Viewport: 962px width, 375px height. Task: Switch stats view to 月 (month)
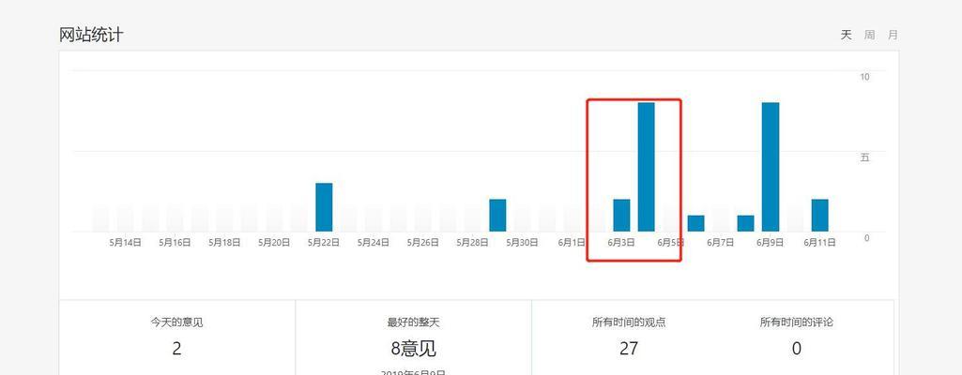[893, 35]
